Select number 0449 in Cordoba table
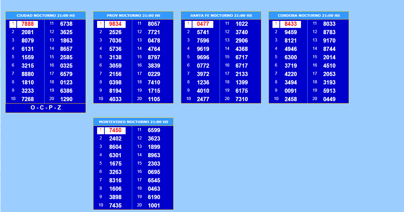404x212 pixels. click(x=329, y=99)
